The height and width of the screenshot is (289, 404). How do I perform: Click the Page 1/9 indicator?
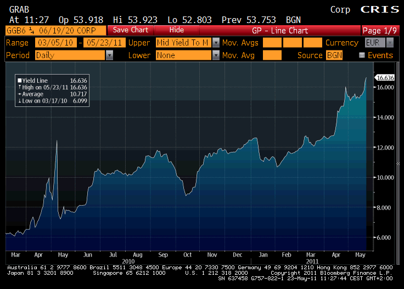coord(380,31)
